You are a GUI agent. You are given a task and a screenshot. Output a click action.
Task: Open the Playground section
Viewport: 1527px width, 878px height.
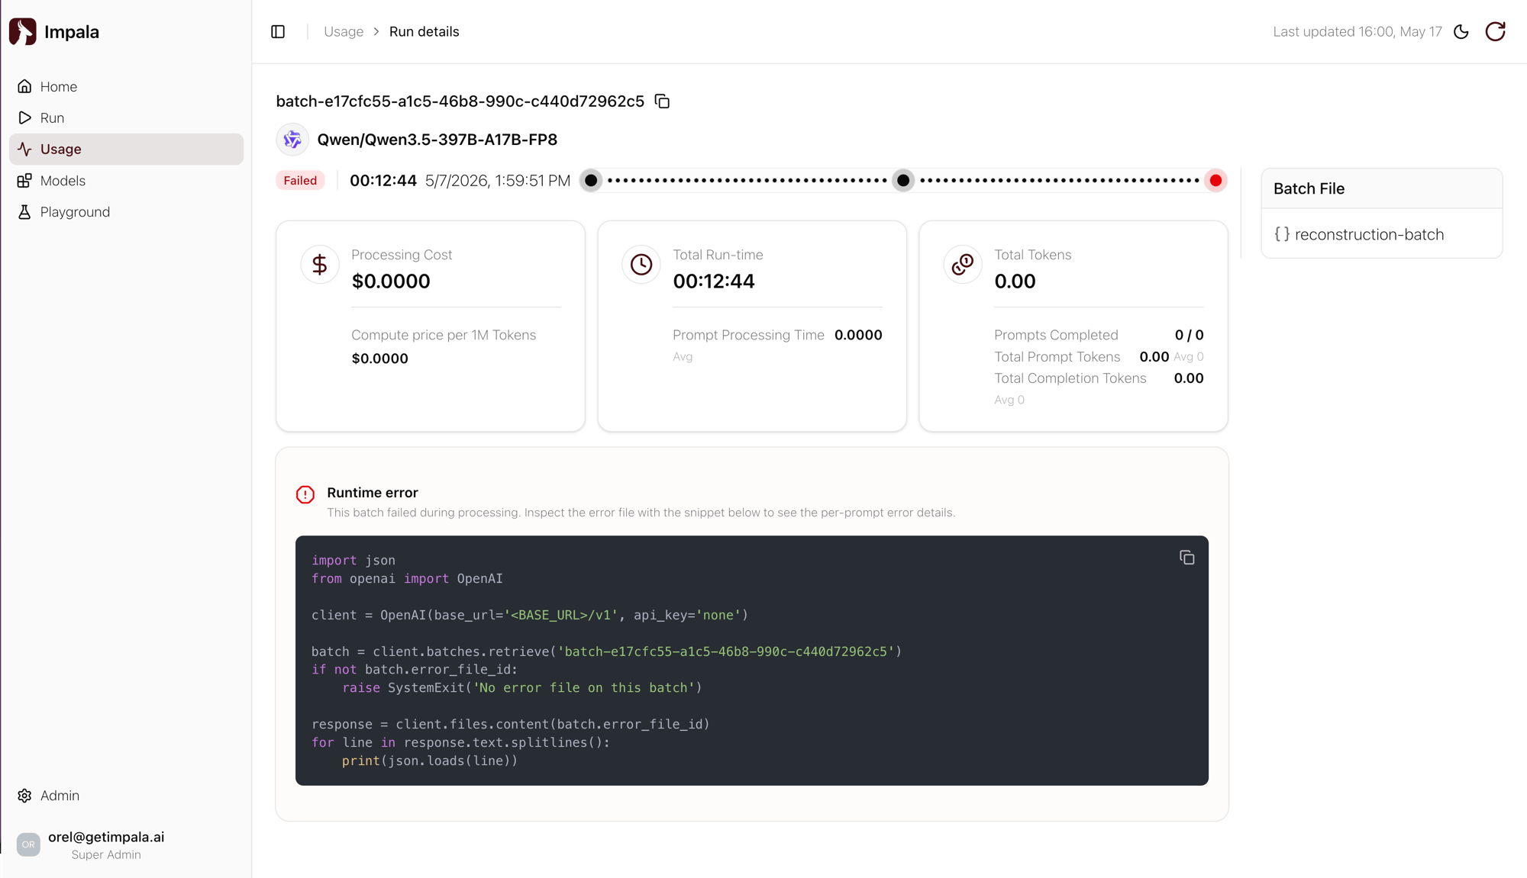pyautogui.click(x=126, y=212)
